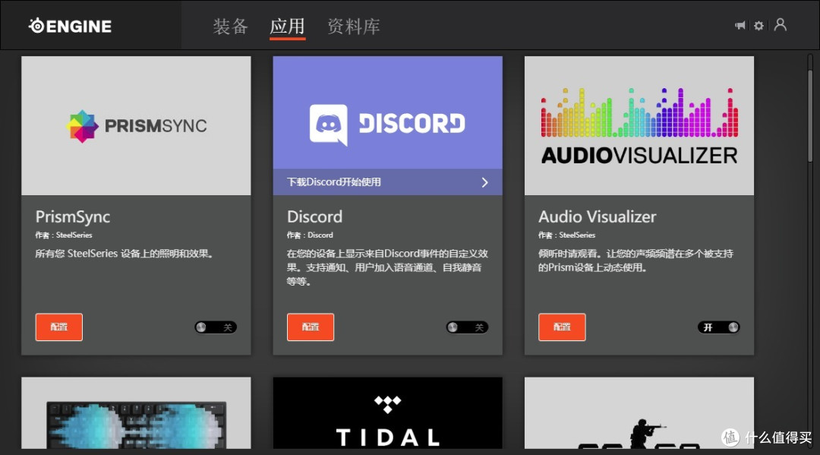Viewport: 820px width, 455px height.
Task: Open settings with the gear icon
Action: pos(758,25)
